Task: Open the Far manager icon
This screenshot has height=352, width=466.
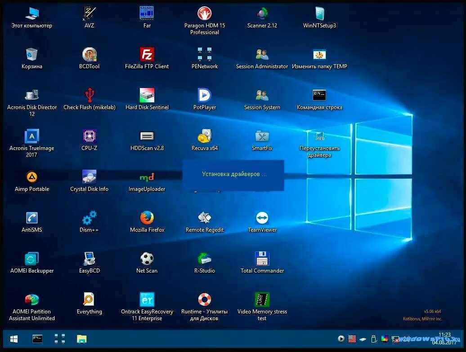Action: pos(147,18)
